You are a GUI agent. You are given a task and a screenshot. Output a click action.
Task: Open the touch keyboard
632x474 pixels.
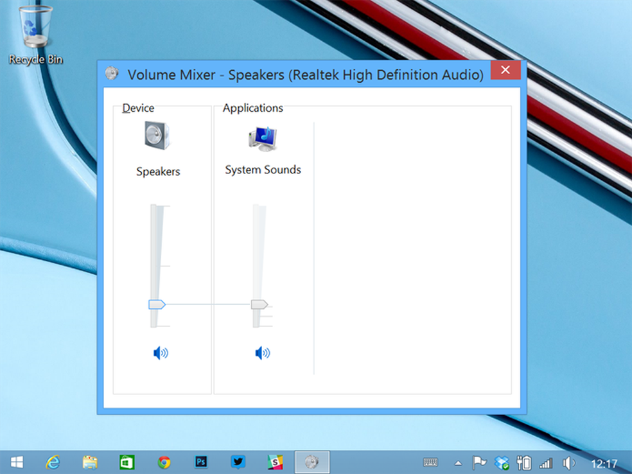[x=430, y=462]
